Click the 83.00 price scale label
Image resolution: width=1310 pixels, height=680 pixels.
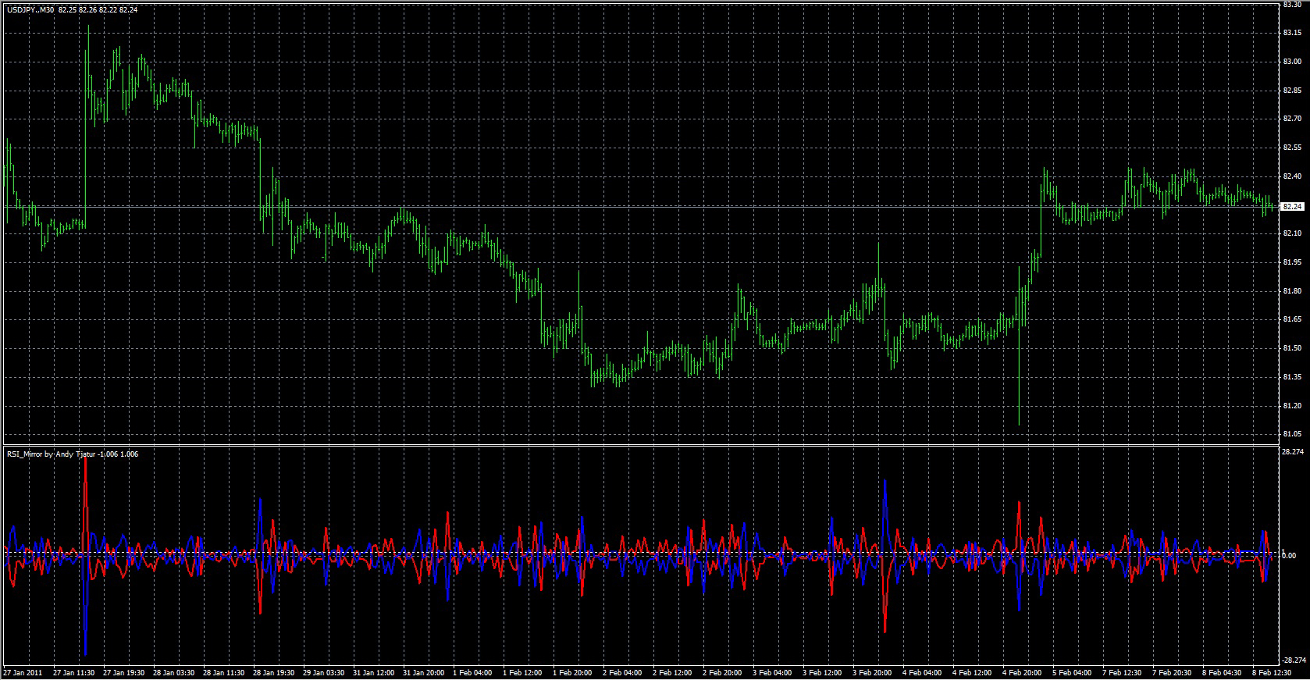coord(1292,62)
